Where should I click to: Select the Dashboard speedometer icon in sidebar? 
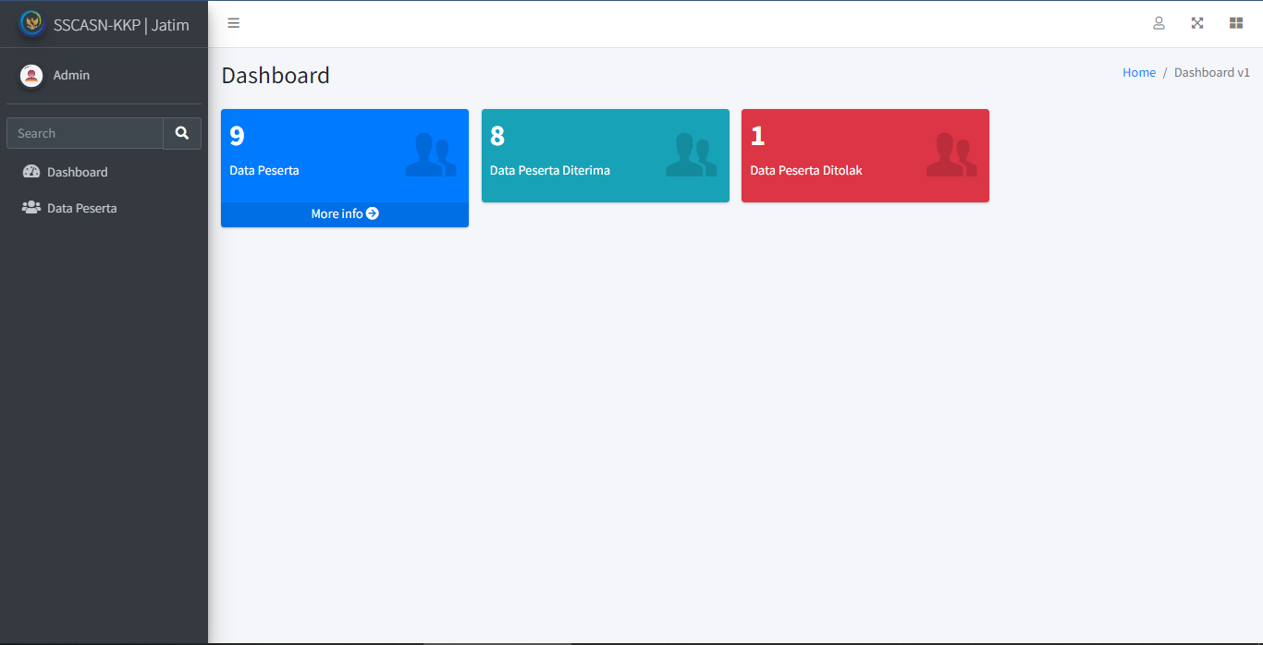31,172
